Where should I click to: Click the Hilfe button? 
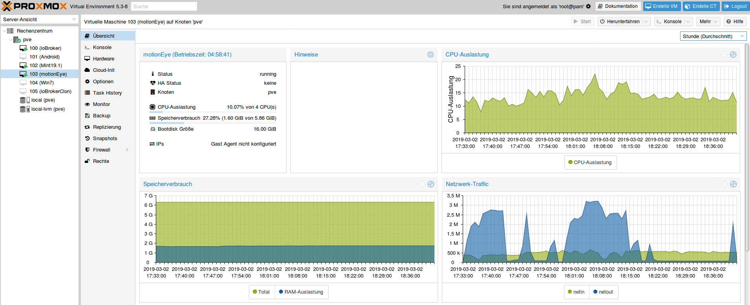pos(735,22)
